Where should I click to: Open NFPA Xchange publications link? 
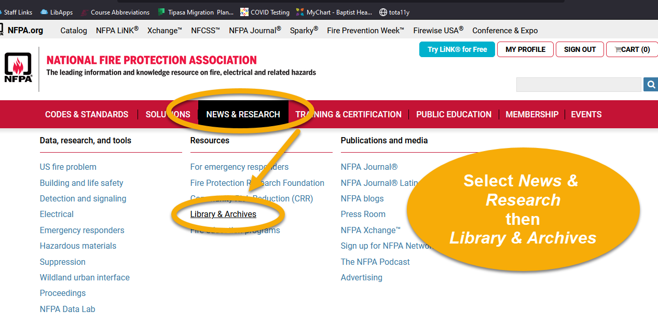[x=371, y=230]
